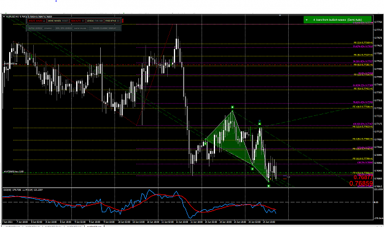Click the LEVELS FAN ABC button
Screen dimensions: 384x227
pyautogui.click(x=95, y=21)
